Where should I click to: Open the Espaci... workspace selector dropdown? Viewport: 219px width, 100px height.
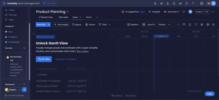tap(13, 90)
